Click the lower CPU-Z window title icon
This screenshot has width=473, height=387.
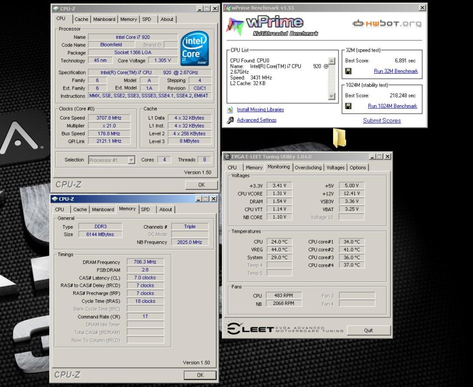click(55, 199)
